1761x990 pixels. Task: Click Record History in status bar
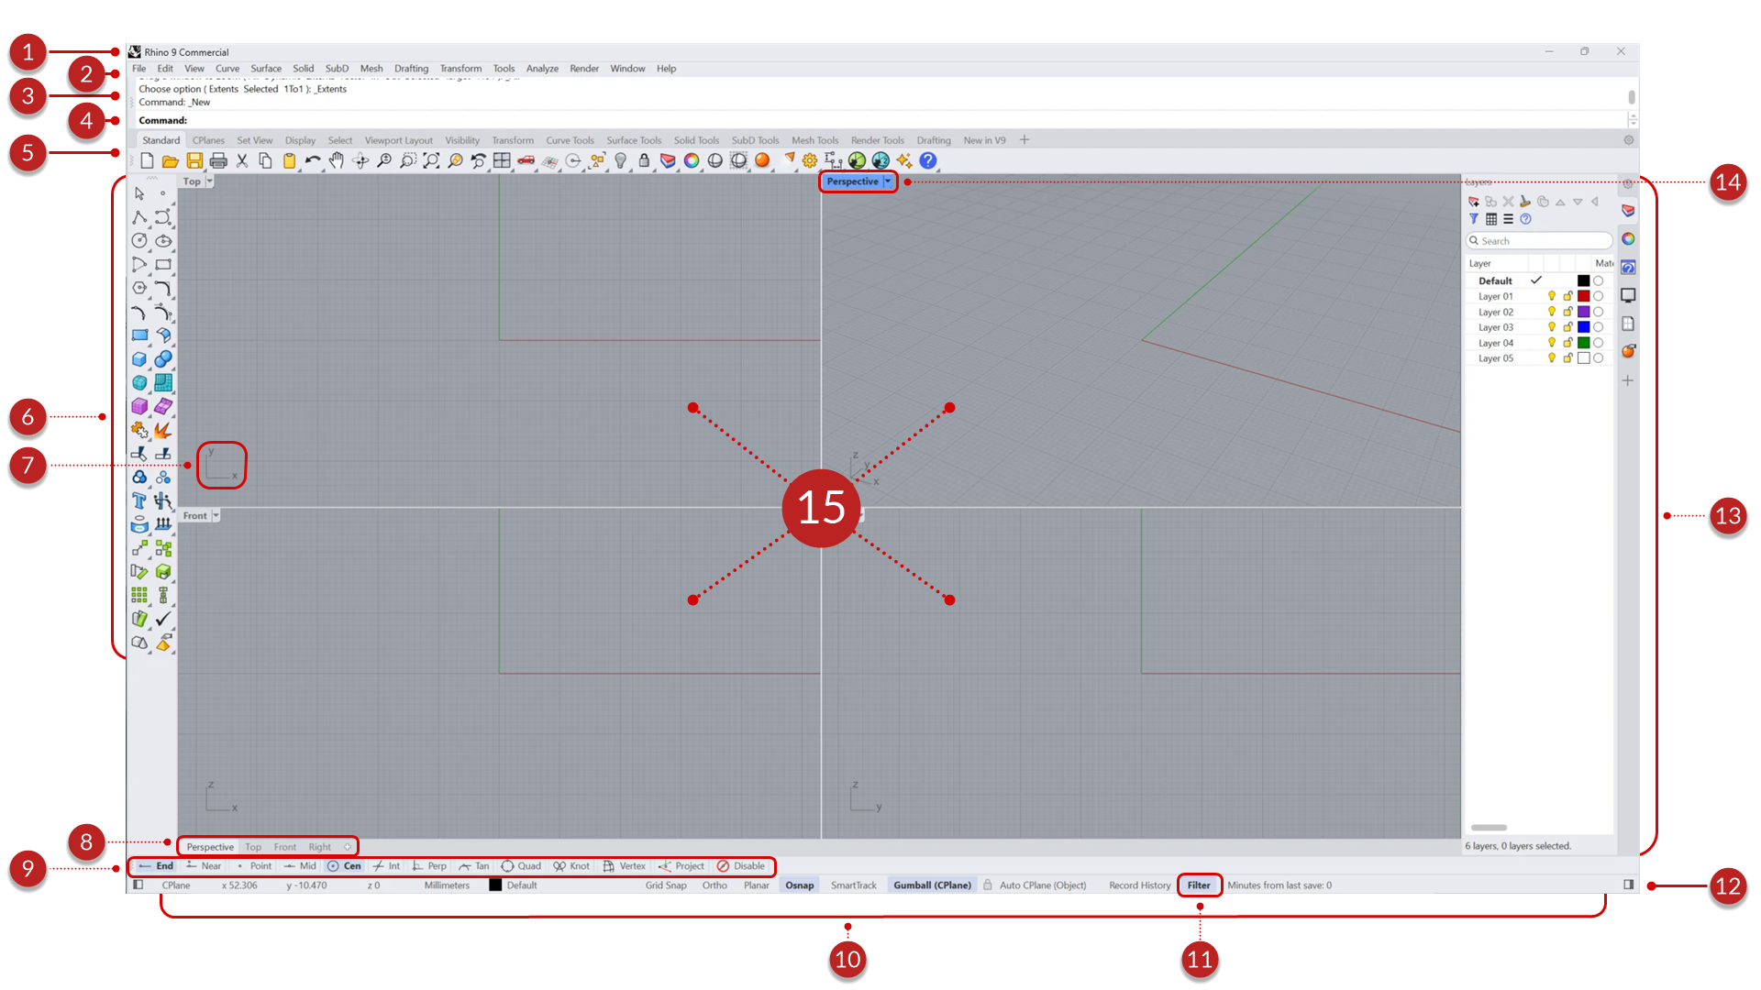click(x=1139, y=885)
